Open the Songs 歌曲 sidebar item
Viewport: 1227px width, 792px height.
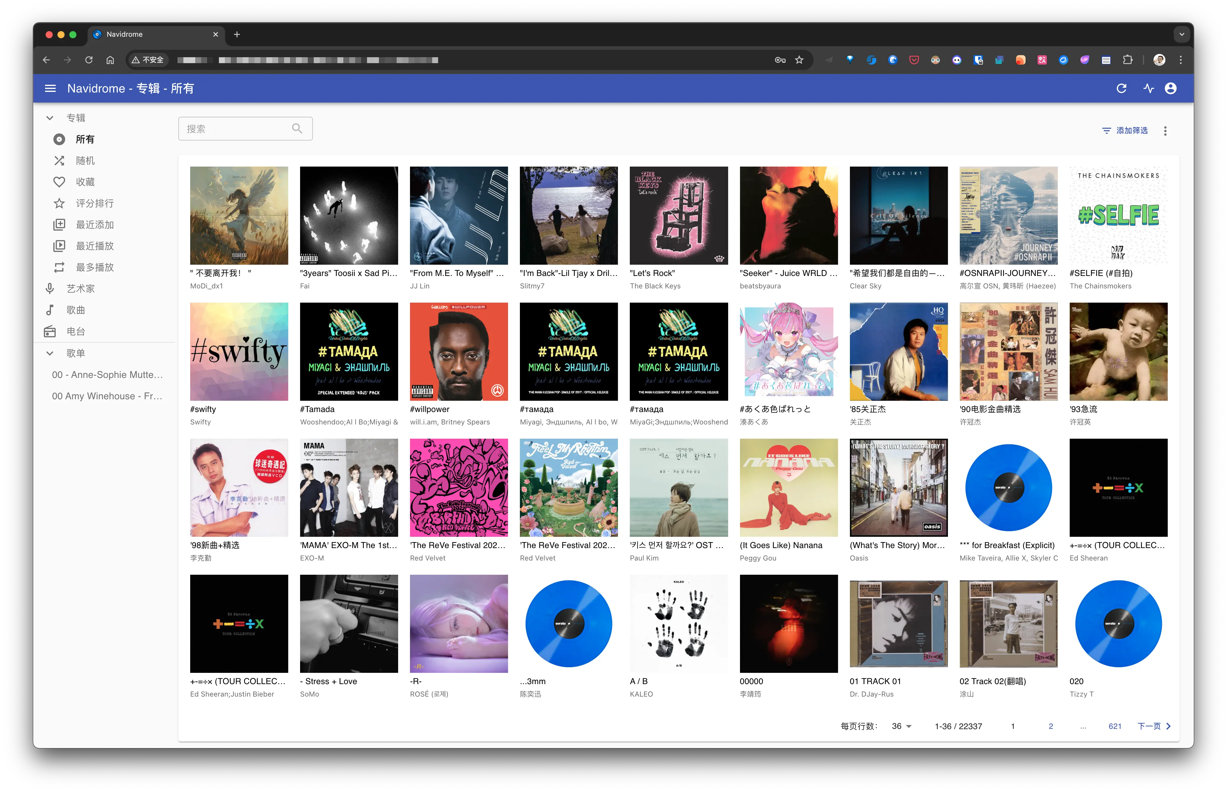(76, 310)
